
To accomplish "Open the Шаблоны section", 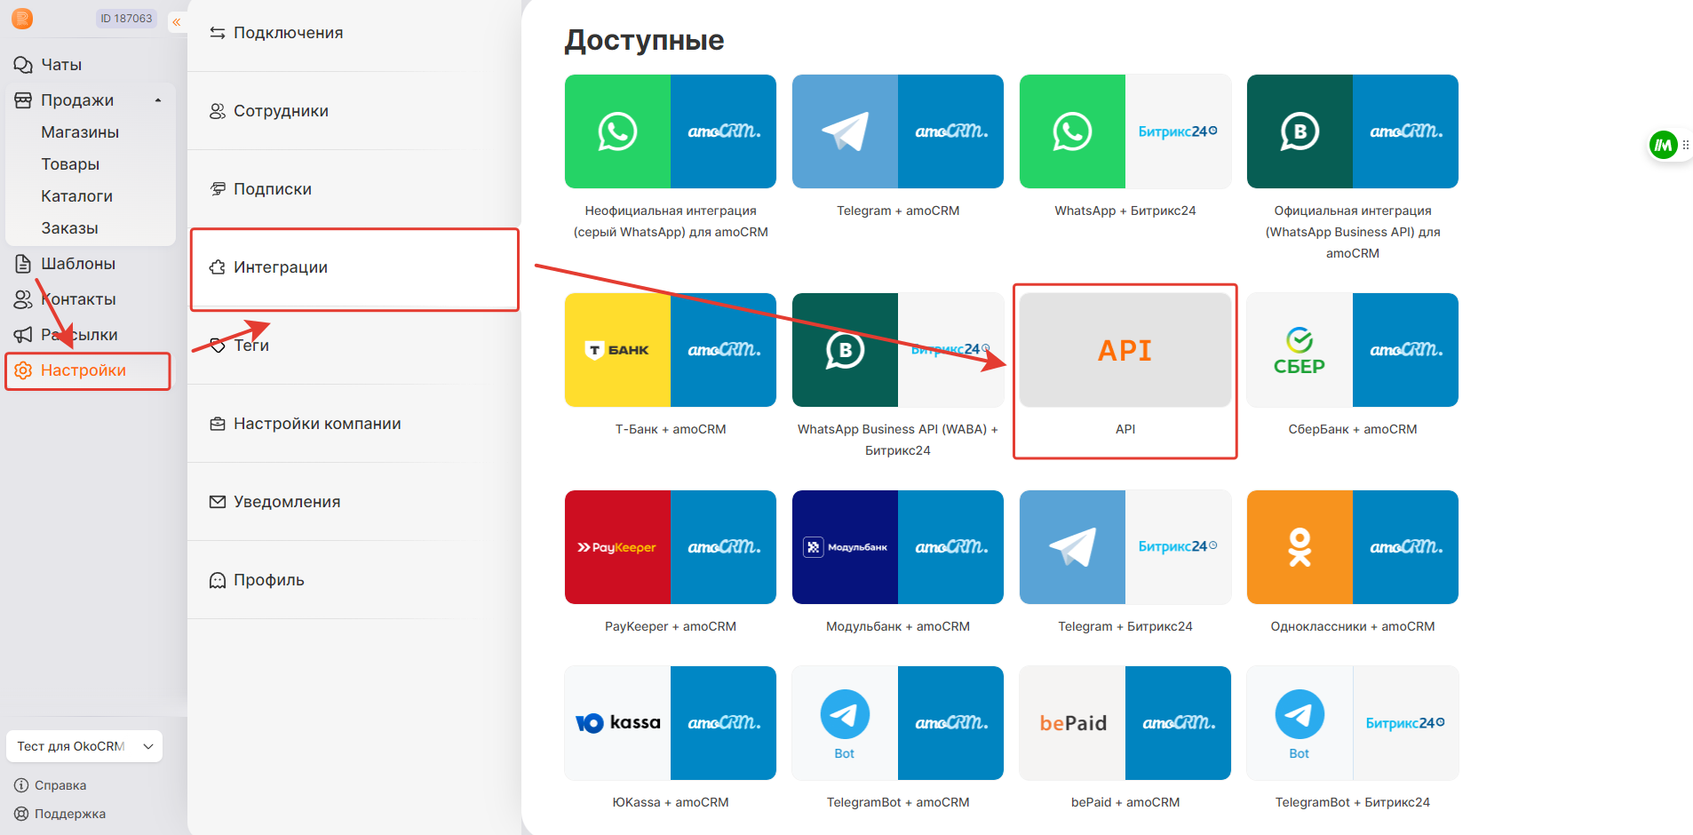I will click(78, 264).
